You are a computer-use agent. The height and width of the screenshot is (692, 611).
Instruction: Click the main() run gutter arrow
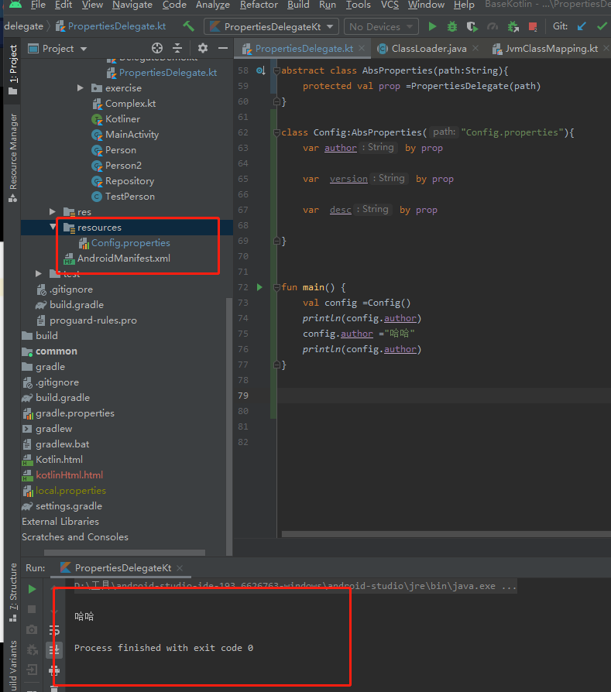coord(259,287)
